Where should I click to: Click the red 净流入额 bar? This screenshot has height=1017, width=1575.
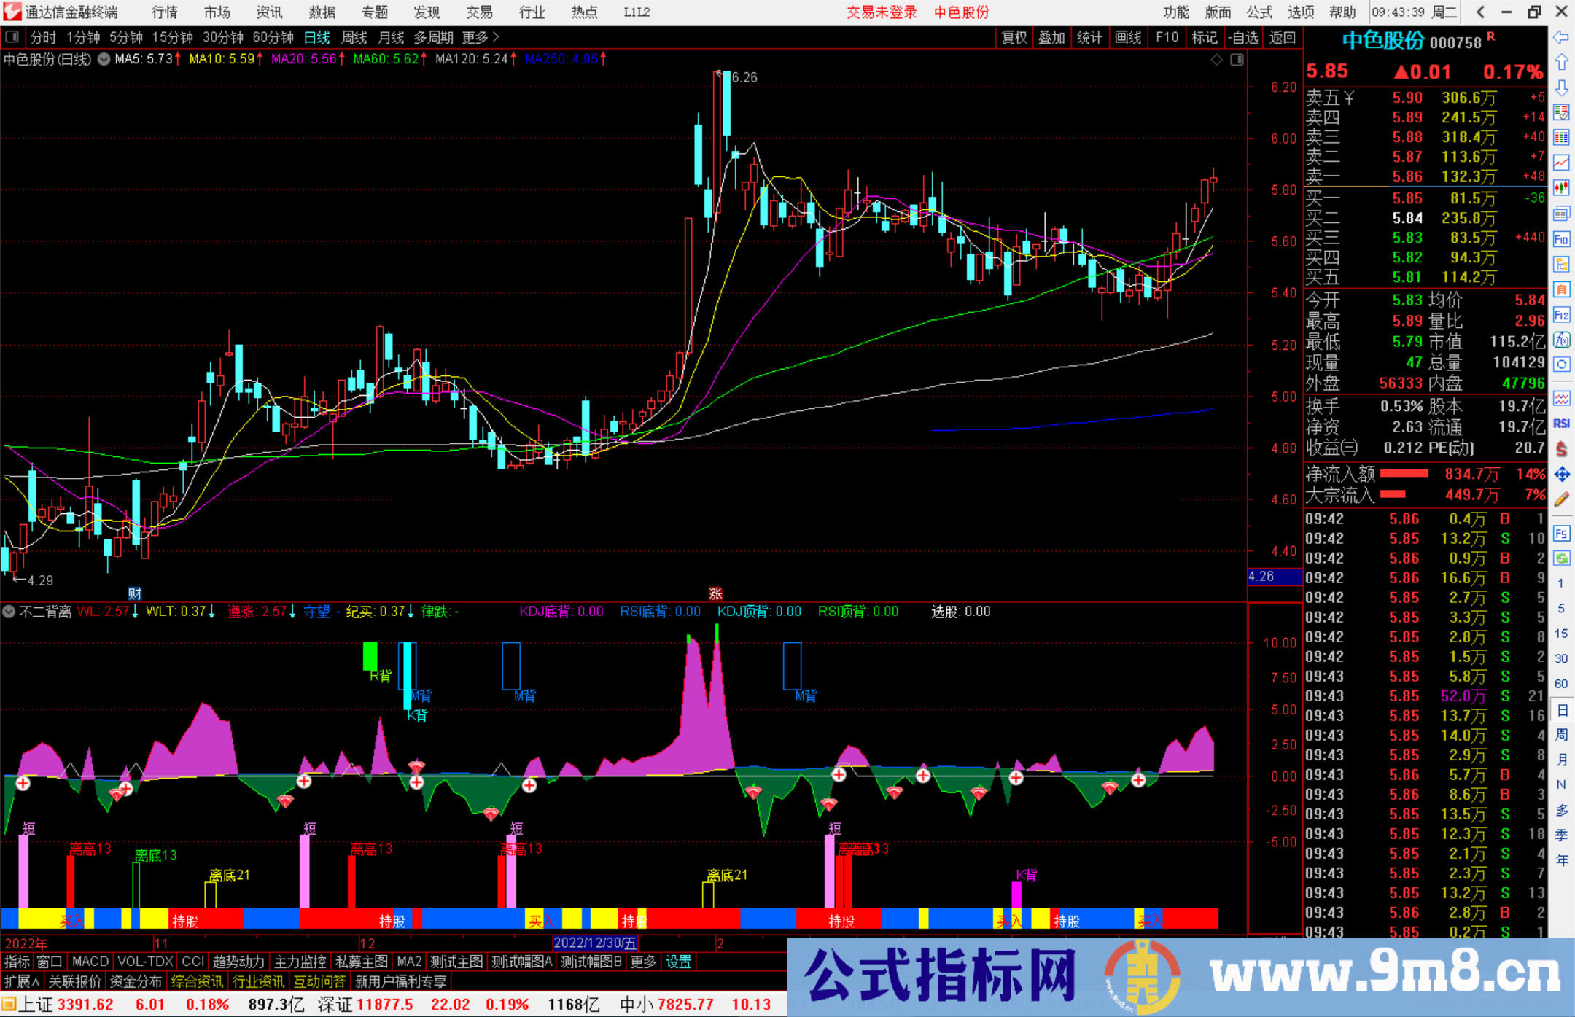(x=1404, y=474)
